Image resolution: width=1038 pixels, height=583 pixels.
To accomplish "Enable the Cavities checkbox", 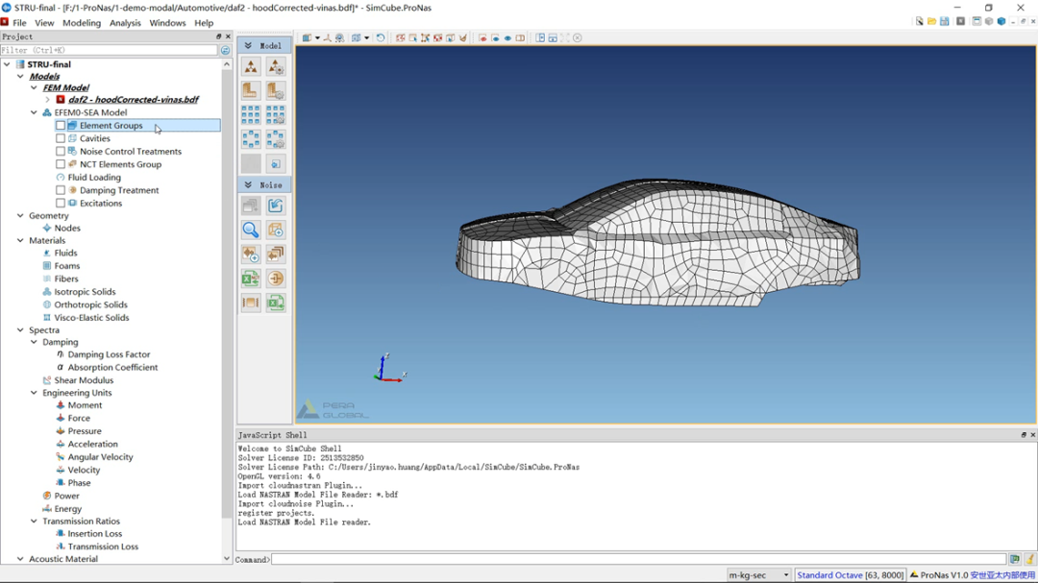I will tap(61, 138).
